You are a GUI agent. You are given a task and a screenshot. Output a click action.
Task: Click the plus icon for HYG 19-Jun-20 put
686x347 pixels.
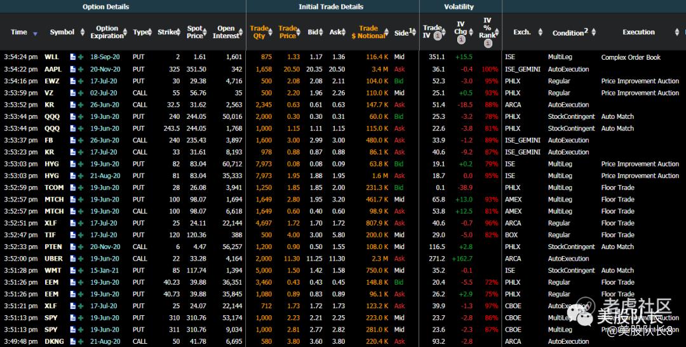(81, 164)
